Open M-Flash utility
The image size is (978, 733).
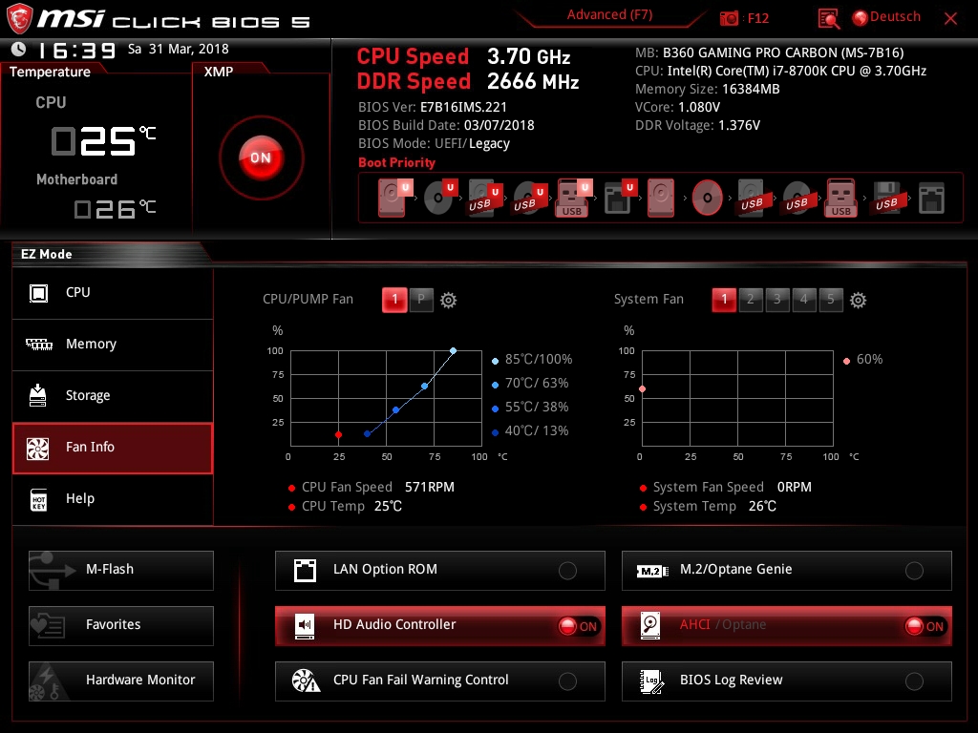coord(121,571)
